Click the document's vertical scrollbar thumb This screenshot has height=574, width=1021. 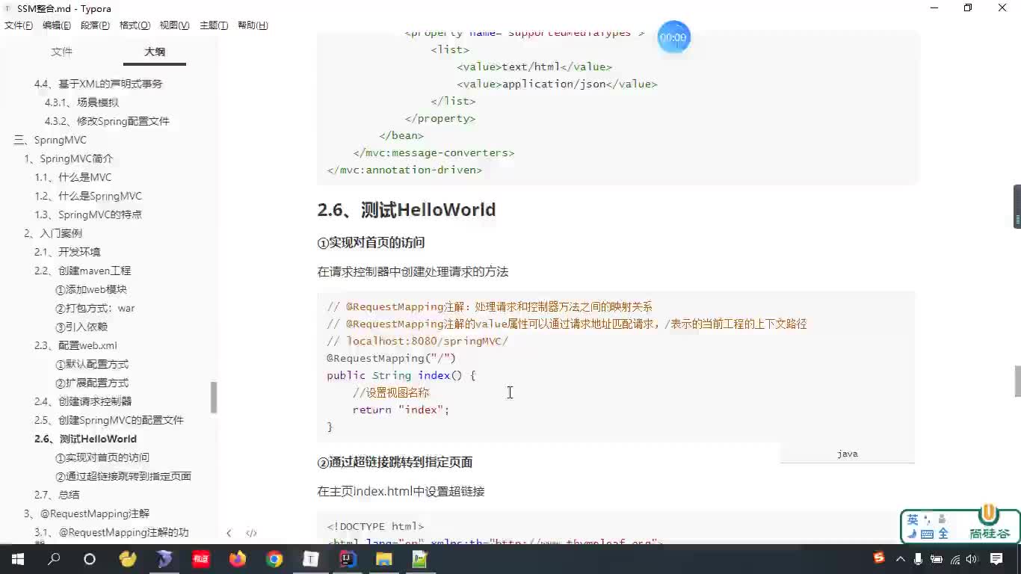pyautogui.click(x=1017, y=382)
